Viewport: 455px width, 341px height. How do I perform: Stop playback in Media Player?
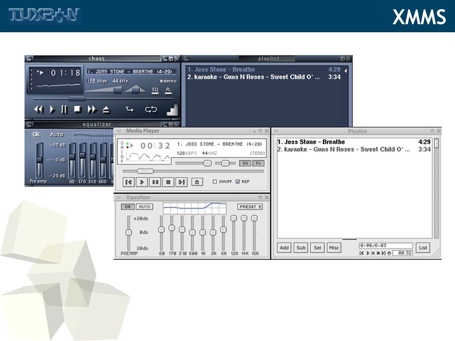168,182
